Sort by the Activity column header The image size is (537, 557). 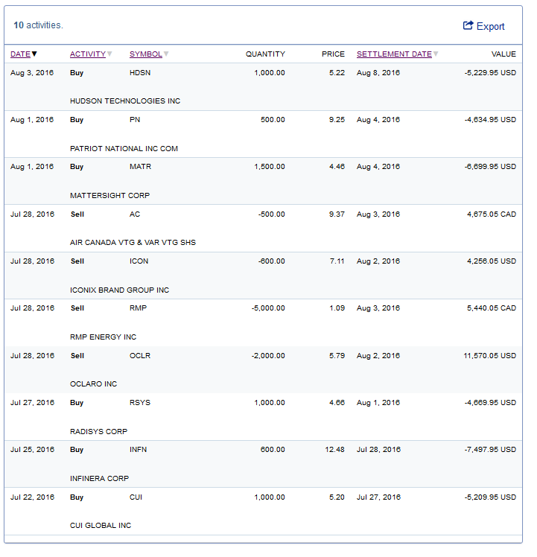point(87,54)
